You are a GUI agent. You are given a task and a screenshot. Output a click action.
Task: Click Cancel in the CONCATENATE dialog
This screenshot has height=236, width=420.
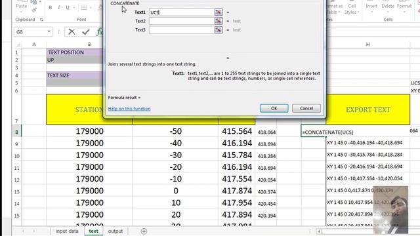coord(306,108)
